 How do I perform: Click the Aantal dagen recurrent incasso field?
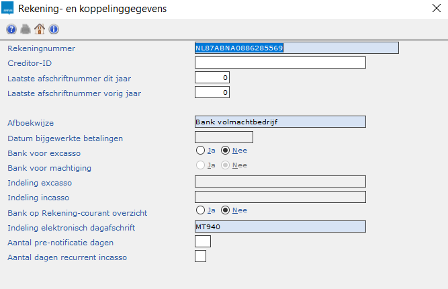(200, 256)
